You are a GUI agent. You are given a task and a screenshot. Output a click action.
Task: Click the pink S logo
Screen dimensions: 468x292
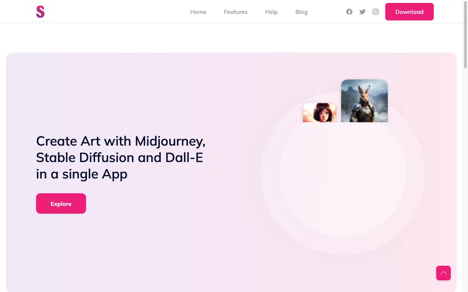click(x=40, y=12)
